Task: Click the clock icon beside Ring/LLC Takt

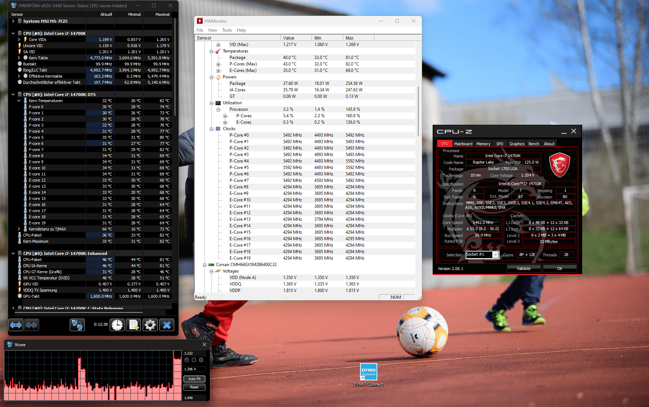Action: pyautogui.click(x=20, y=70)
